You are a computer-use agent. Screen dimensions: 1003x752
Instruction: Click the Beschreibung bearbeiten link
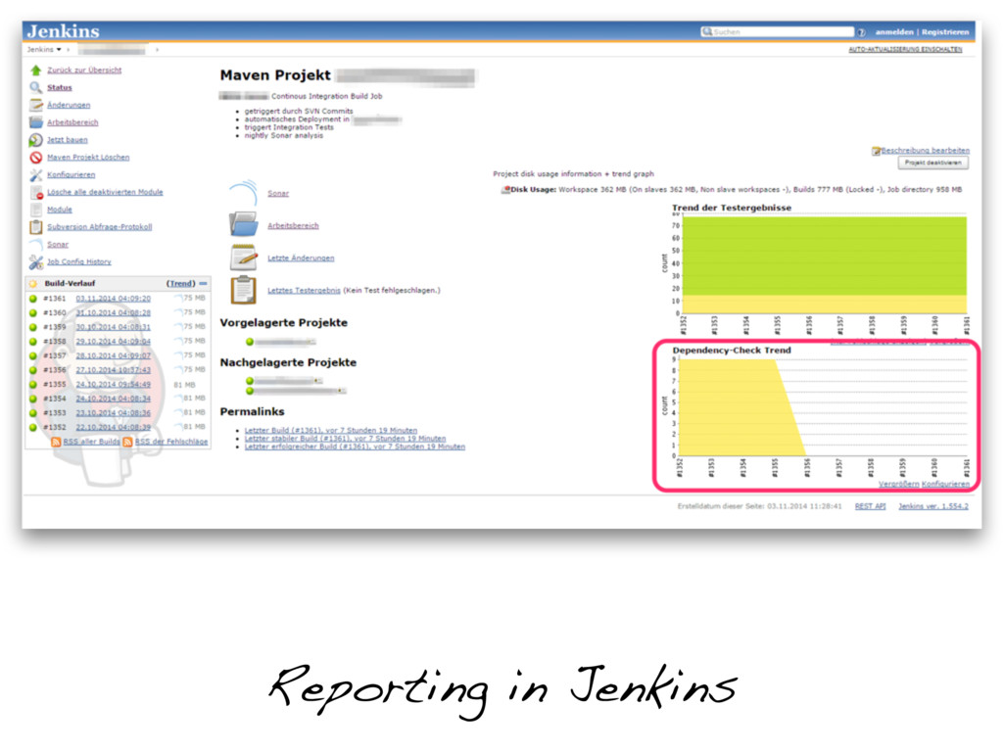tap(925, 151)
